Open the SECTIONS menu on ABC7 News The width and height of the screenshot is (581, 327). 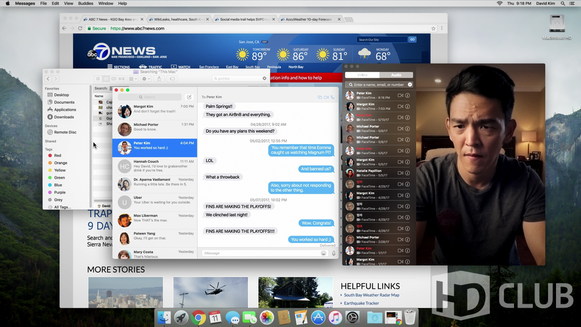tap(119, 67)
